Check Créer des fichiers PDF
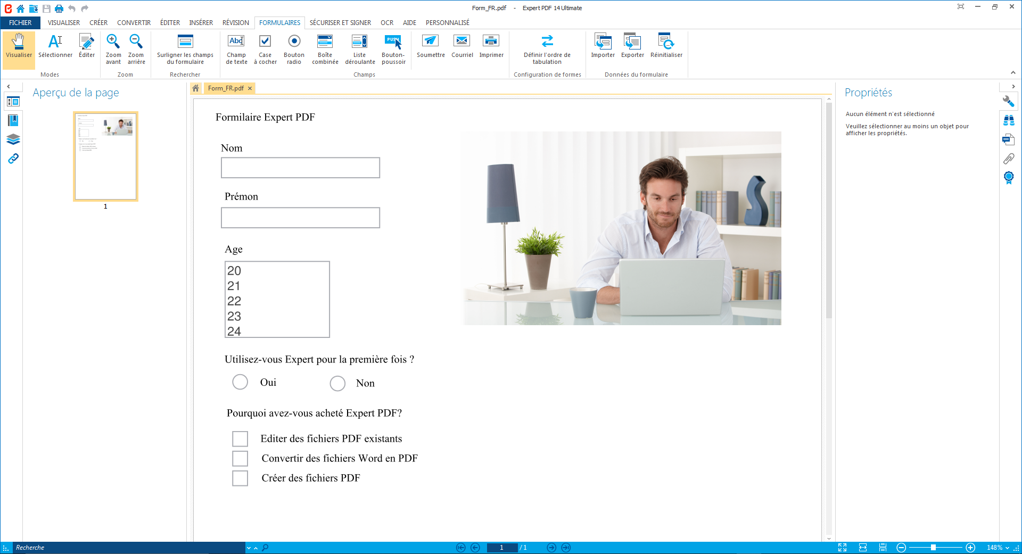Screen dimensions: 1022x554 click(x=240, y=478)
